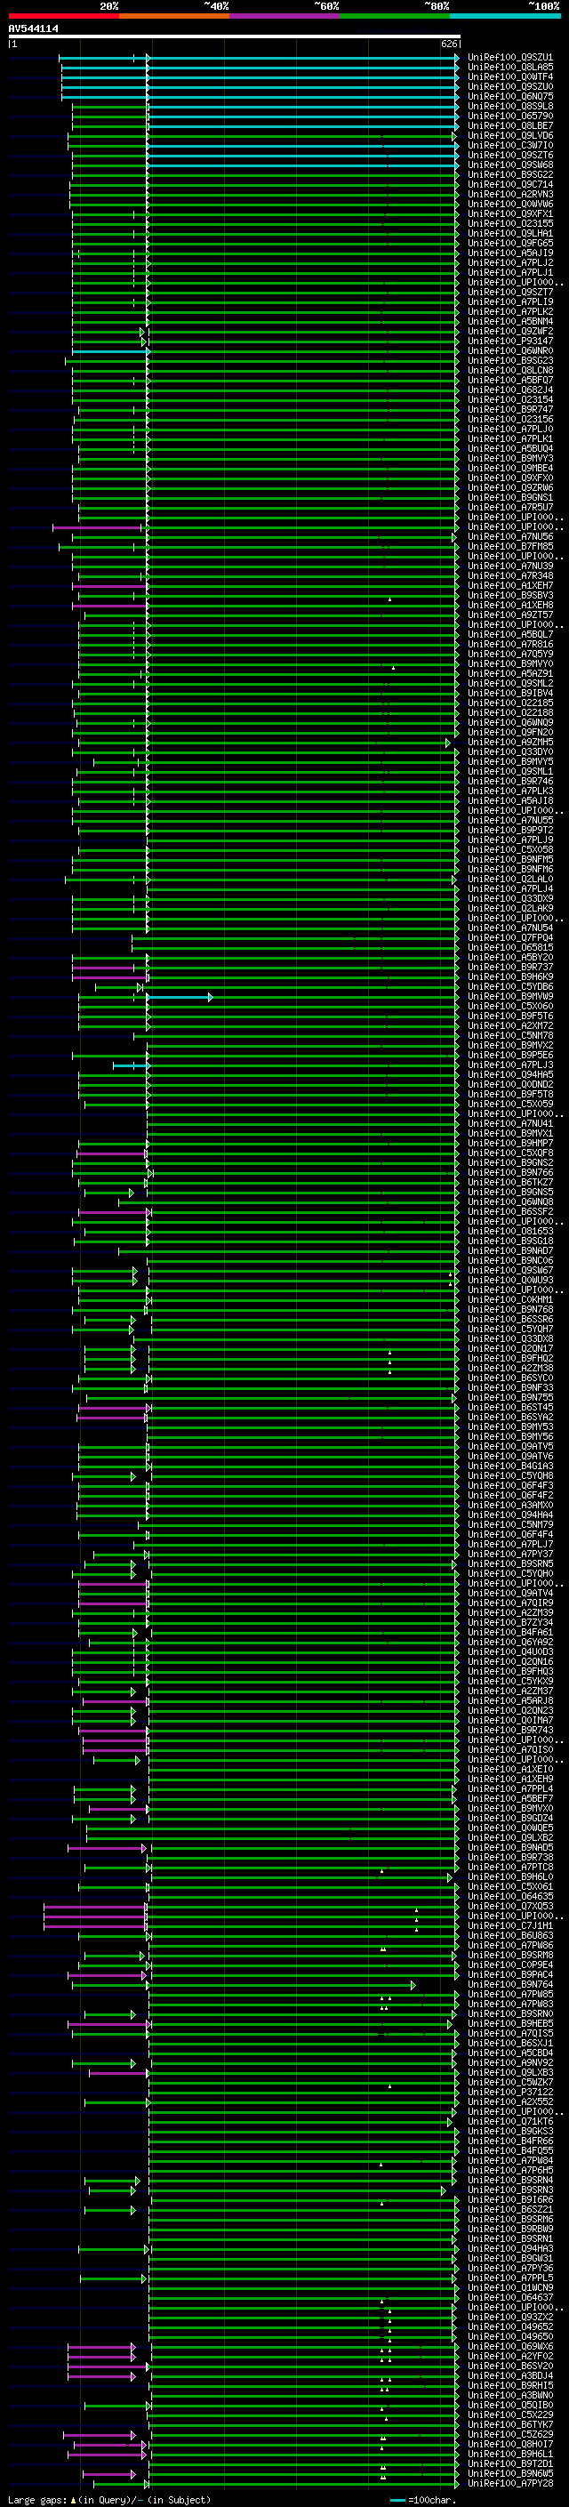This screenshot has width=569, height=2507.
Task: Select the UniRef100_Q94HA5 label
Action: click(x=509, y=1074)
